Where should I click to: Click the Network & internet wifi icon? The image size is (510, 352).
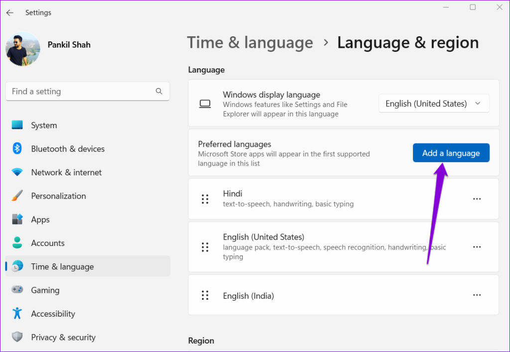pos(17,172)
